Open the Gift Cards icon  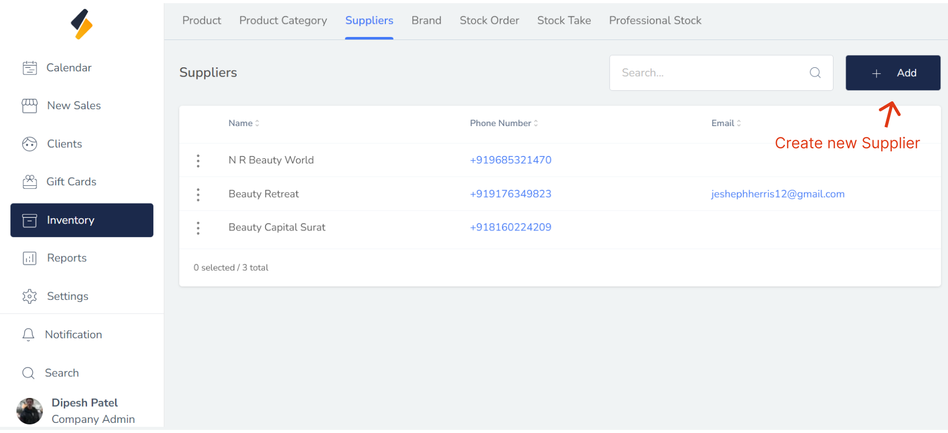30,182
